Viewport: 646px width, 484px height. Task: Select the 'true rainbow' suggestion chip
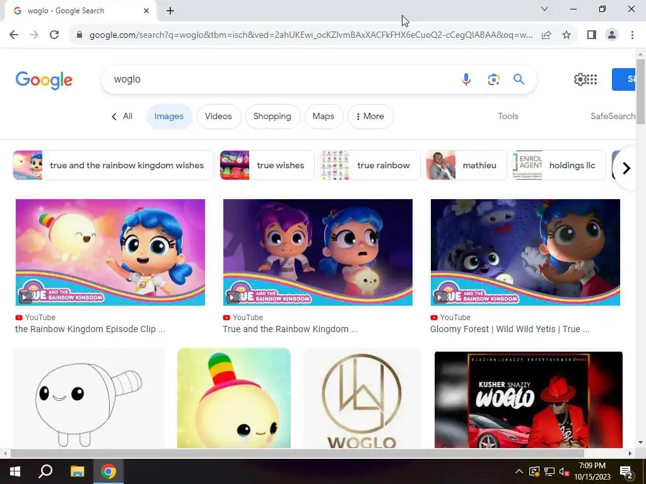(370, 165)
